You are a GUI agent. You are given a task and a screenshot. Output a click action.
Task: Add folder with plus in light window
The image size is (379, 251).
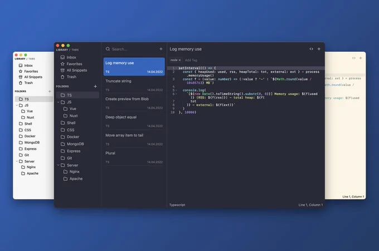50,91
